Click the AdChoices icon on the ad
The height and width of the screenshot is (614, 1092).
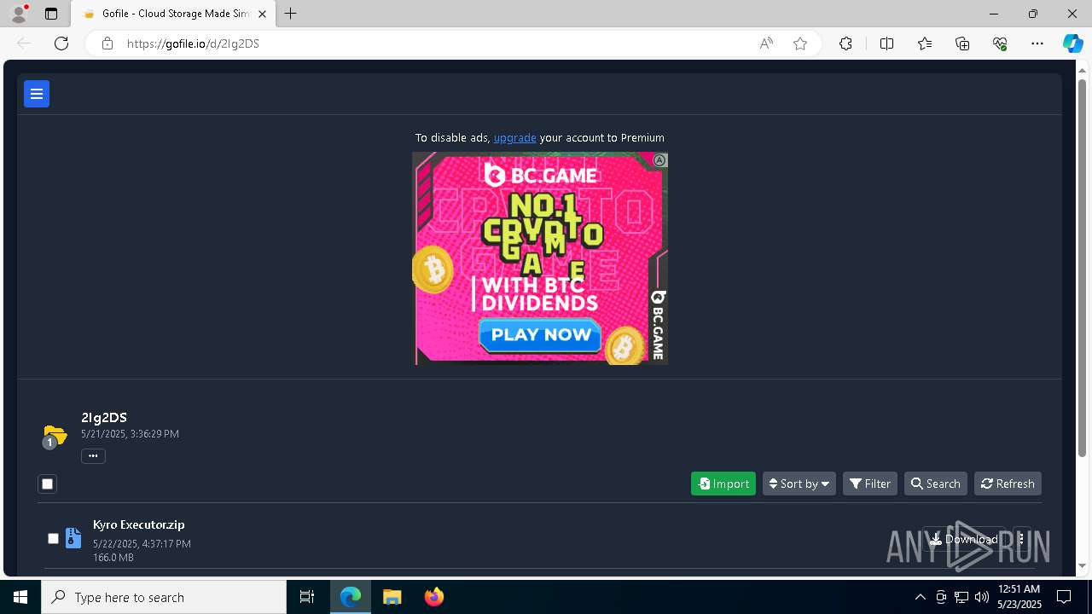click(x=659, y=160)
